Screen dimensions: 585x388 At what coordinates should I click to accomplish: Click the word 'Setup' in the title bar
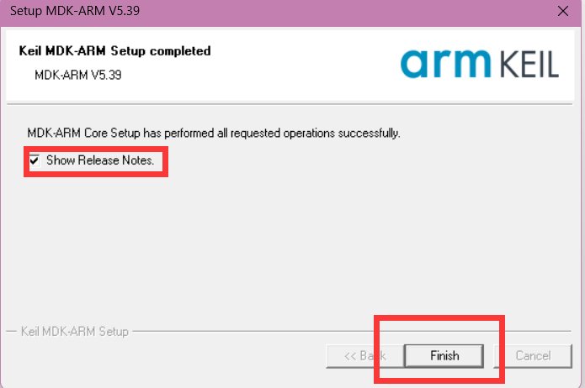26,11
